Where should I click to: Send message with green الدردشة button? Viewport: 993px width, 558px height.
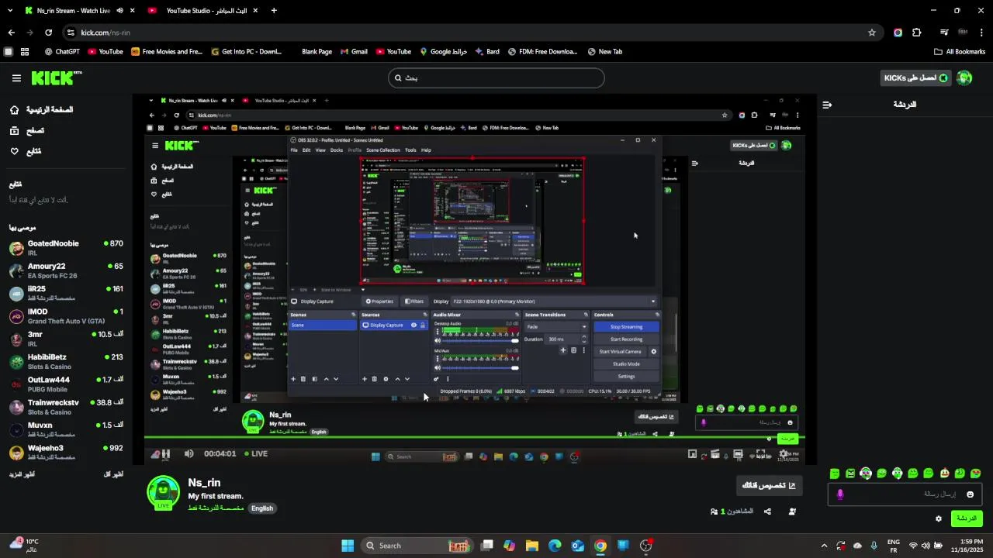pos(966,518)
